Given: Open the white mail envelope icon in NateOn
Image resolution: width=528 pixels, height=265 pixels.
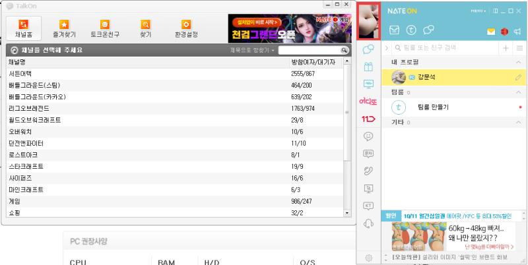Looking at the screenshot, I should pyautogui.click(x=491, y=32).
